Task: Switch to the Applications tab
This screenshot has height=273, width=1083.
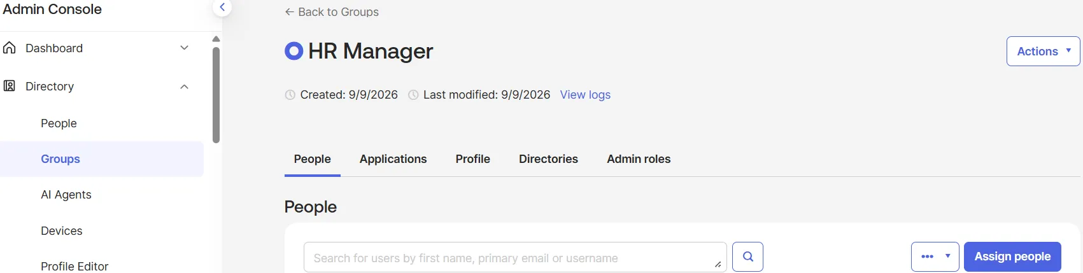Action: [x=393, y=159]
